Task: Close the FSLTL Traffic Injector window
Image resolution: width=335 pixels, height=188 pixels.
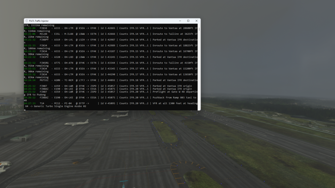Action: [x=197, y=21]
